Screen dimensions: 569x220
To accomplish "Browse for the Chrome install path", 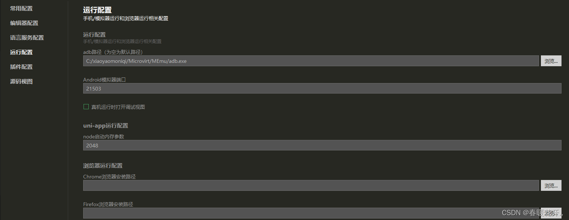I will coord(551,186).
